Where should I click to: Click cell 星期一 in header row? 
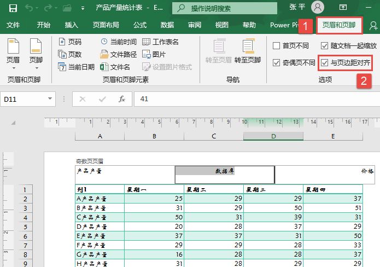(x=154, y=189)
